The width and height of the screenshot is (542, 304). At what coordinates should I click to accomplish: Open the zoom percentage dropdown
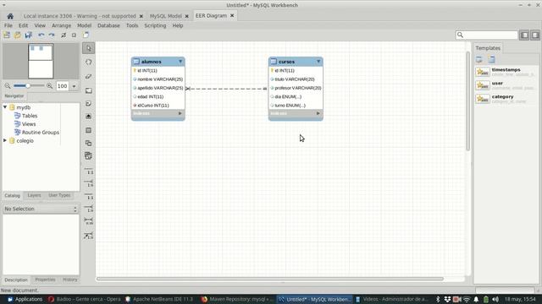[74, 86]
